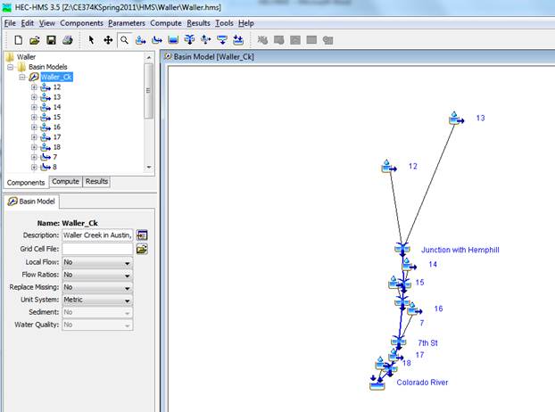Switch to the Results tab
This screenshot has height=412, width=555.
[x=96, y=181]
